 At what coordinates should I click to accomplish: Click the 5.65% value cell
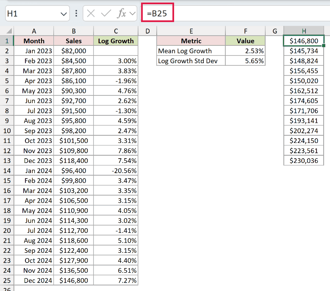point(245,61)
